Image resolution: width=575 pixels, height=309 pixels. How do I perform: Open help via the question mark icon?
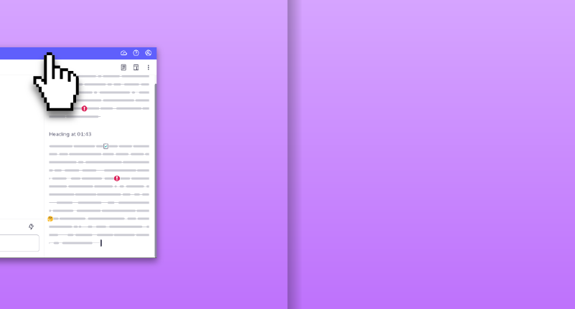click(136, 53)
